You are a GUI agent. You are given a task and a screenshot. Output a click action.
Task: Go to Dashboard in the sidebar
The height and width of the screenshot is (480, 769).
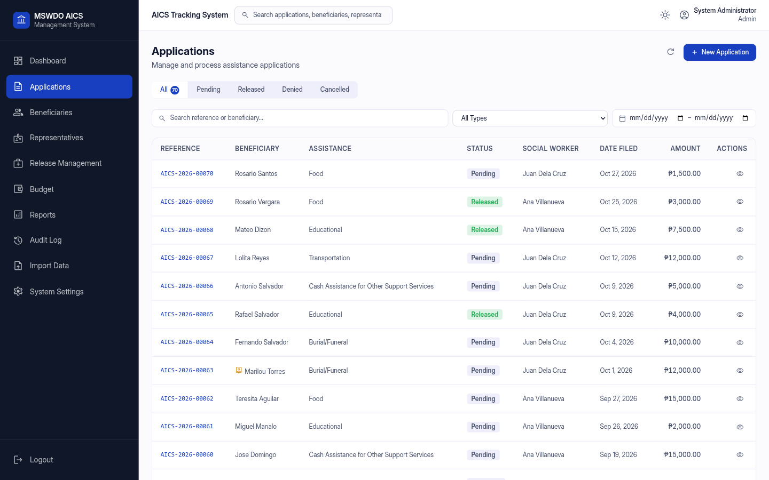coord(69,61)
